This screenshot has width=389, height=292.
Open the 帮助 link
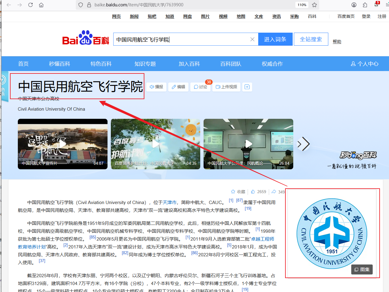(337, 41)
